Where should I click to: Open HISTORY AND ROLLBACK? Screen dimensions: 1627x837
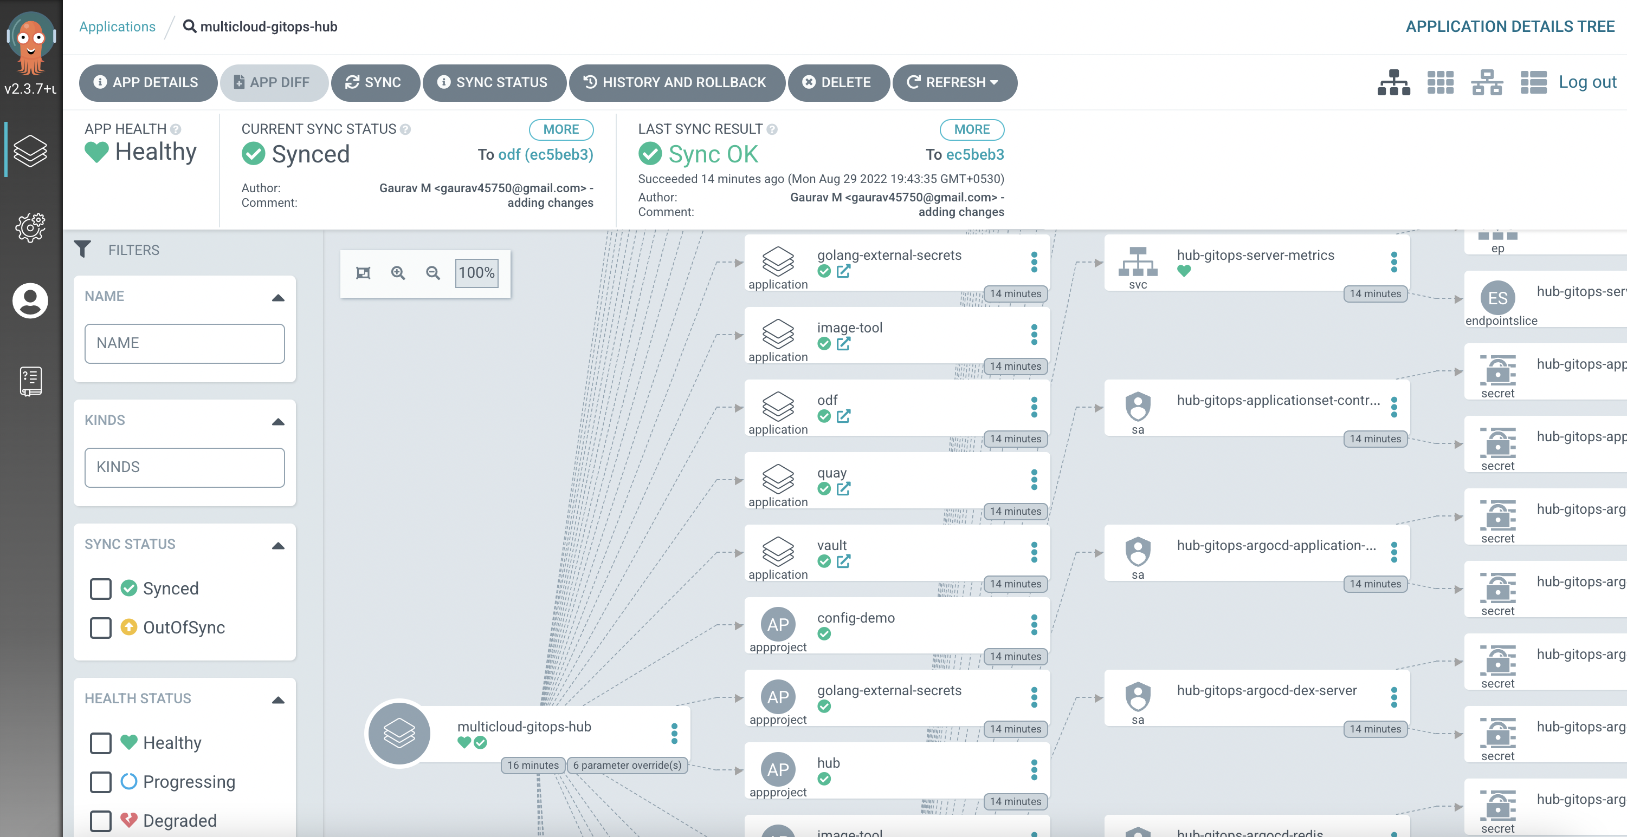click(676, 83)
